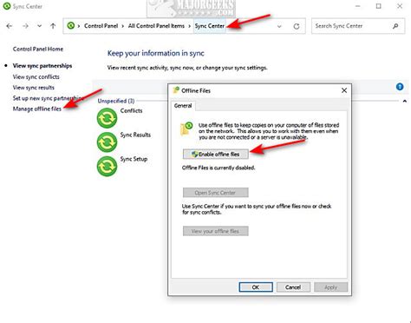Minimize the Sync Center window
Viewport: 411px width, 323px height.
[358, 6]
